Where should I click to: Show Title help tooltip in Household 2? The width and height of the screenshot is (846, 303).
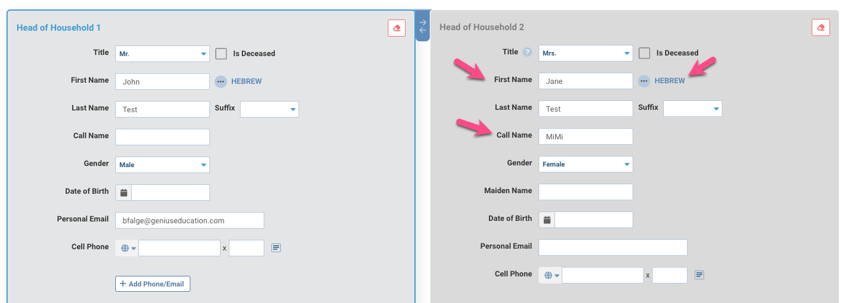click(528, 53)
